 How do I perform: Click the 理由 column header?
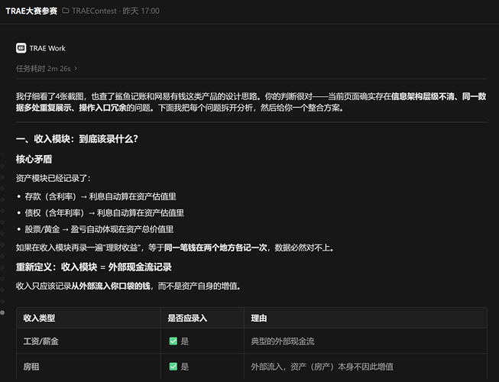click(259, 318)
